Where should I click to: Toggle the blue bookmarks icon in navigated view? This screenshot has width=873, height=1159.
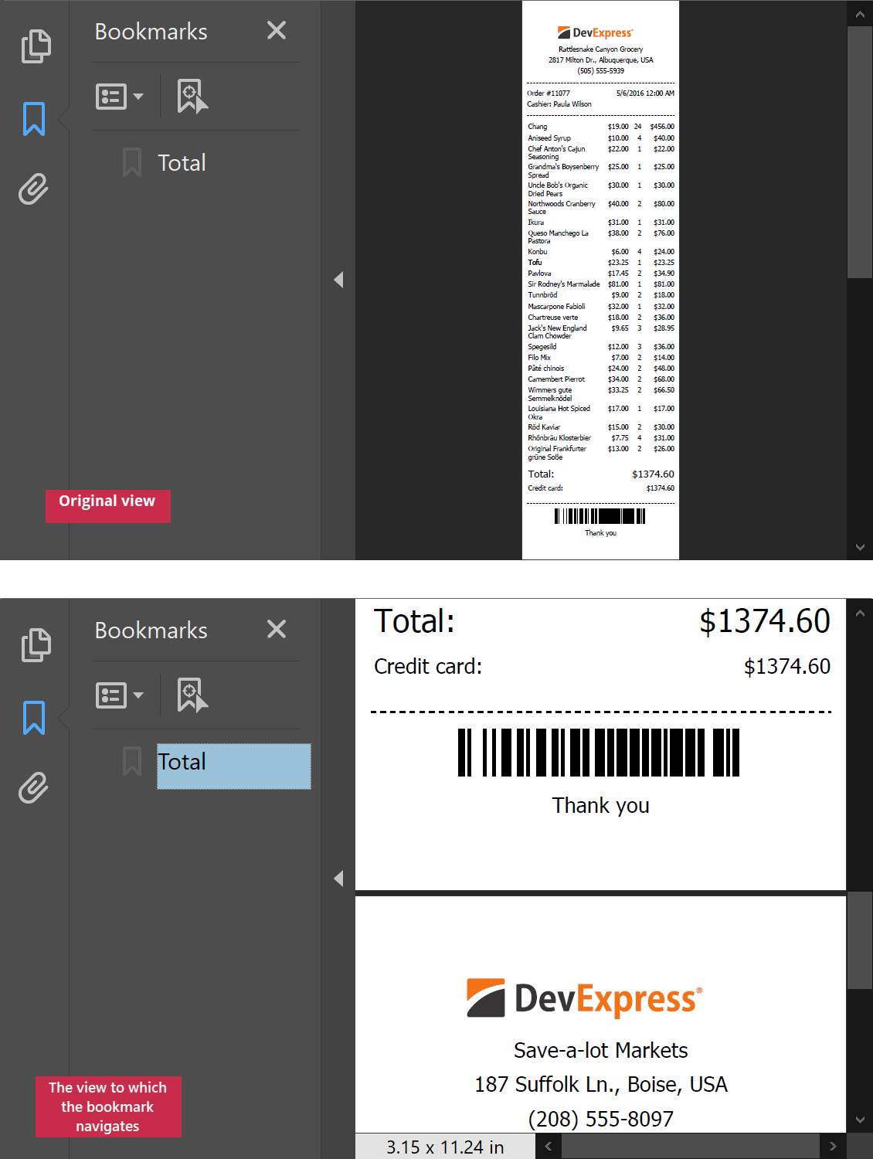click(34, 718)
